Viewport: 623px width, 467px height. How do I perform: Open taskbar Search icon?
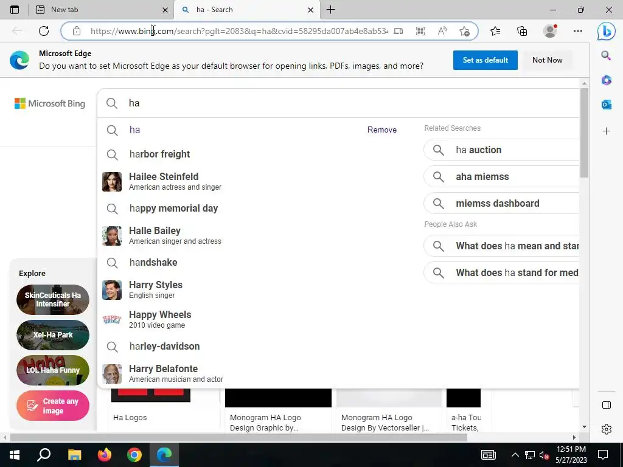point(44,455)
